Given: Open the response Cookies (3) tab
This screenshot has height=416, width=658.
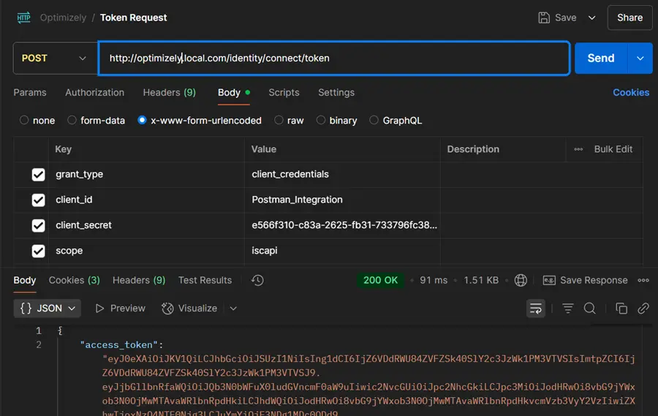Looking at the screenshot, I should click(x=75, y=281).
